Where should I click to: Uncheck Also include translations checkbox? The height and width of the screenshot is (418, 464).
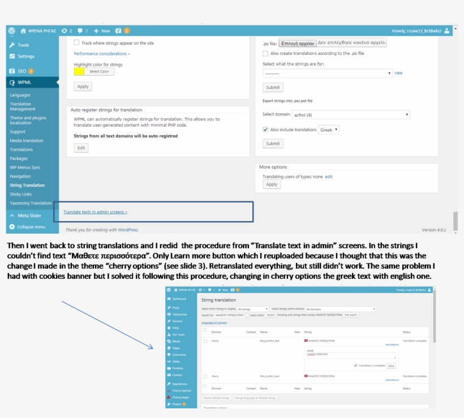click(265, 130)
